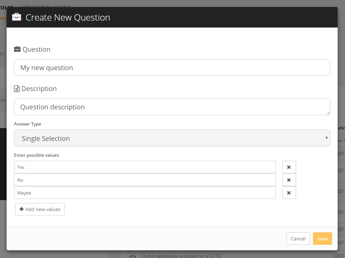Click the 'Create New Question' dialog title
345x258 pixels.
point(68,17)
